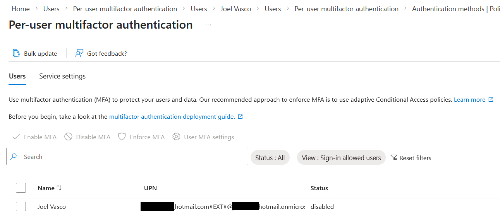This screenshot has height=215, width=500.
Task: Open the Status : All filter
Action: [x=270, y=158]
